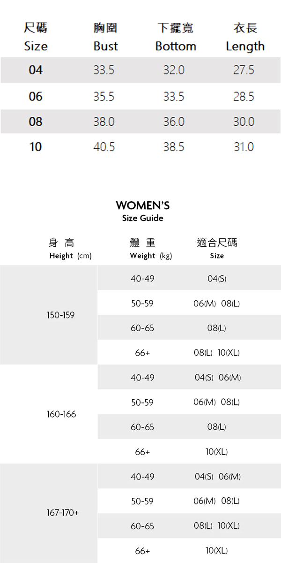The width and height of the screenshot is (281, 563).
Task: Select the 150-159 height range cell
Action: [60, 315]
